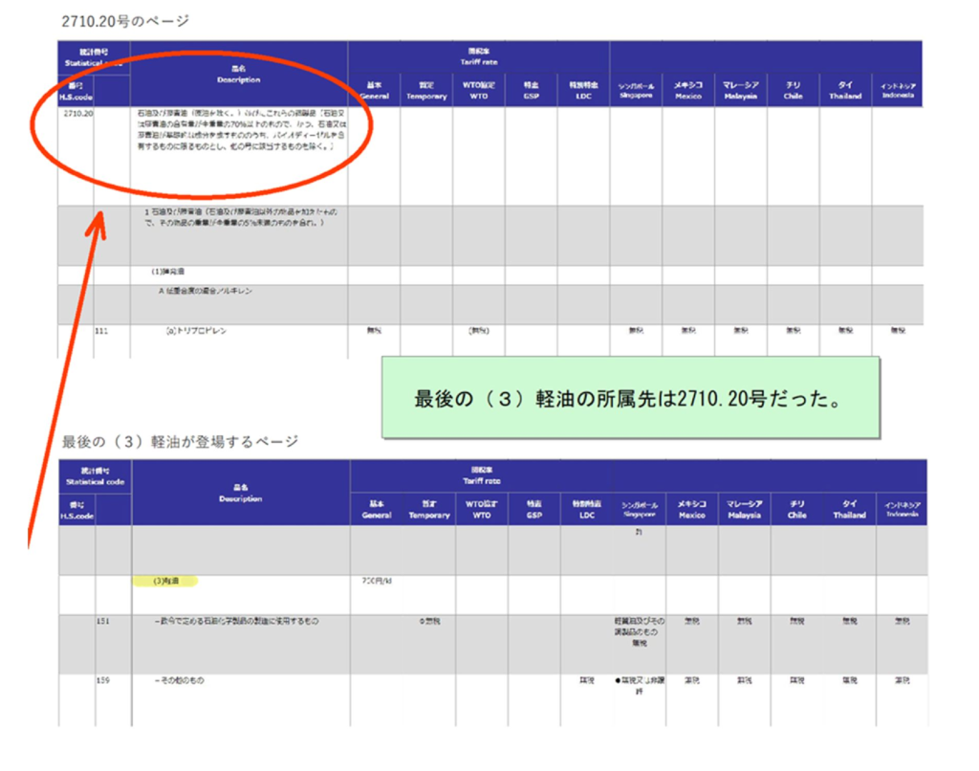Click statistical code 111 cell

pos(102,331)
